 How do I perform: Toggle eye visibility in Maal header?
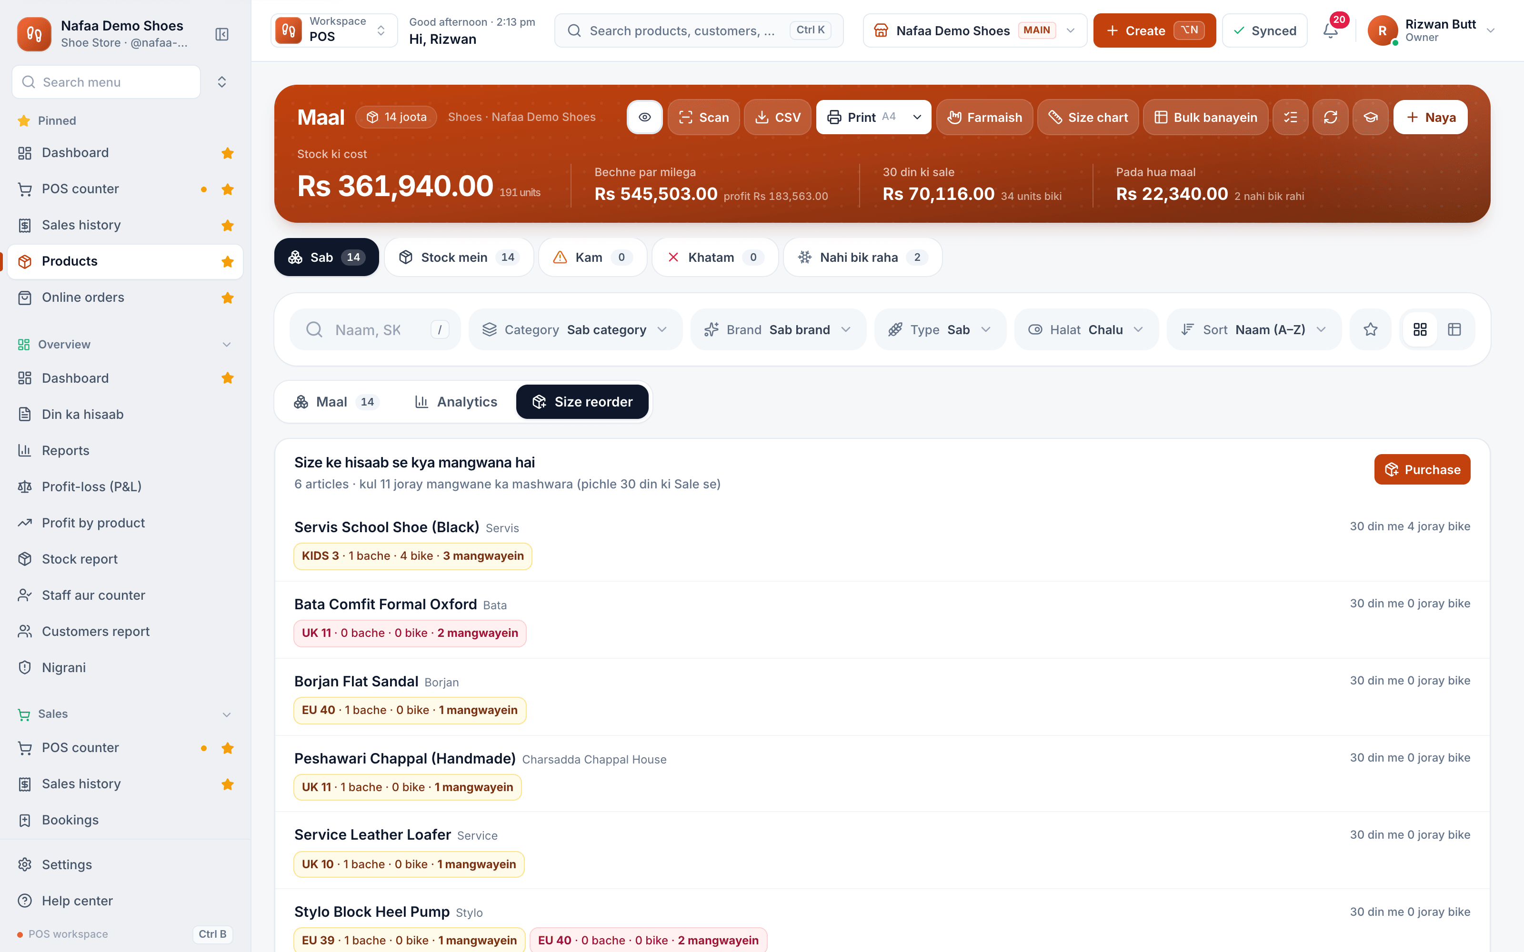[644, 117]
